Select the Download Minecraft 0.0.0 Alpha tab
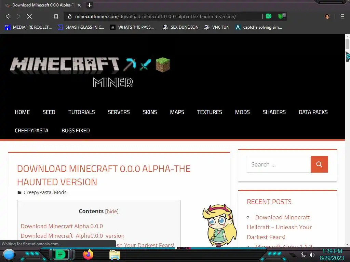The width and height of the screenshot is (350, 262). [43, 5]
